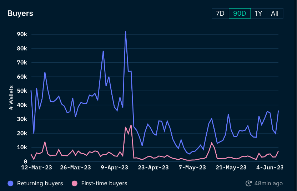This screenshot has width=297, height=191.
Task: Click the 12-Mar-23 date label
Action: coord(36,167)
